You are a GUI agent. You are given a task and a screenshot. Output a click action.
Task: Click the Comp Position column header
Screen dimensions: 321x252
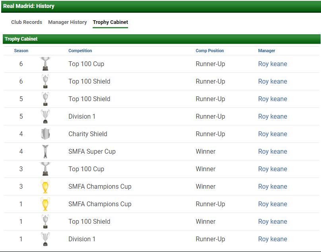pyautogui.click(x=210, y=51)
